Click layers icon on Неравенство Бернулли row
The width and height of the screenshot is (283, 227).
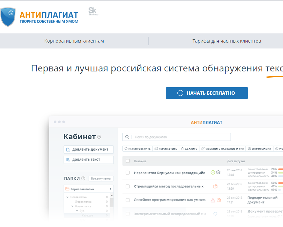[218, 172]
